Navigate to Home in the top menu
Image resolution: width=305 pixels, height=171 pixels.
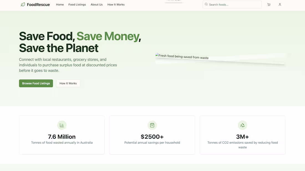(60, 4)
